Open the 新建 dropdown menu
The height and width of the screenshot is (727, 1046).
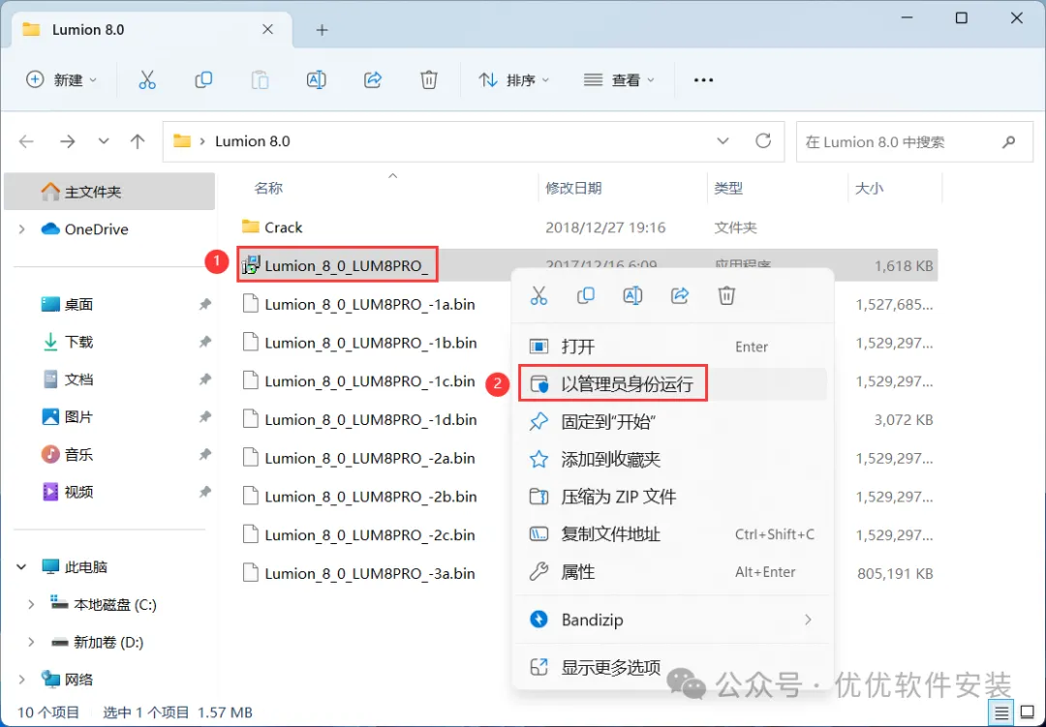(61, 80)
